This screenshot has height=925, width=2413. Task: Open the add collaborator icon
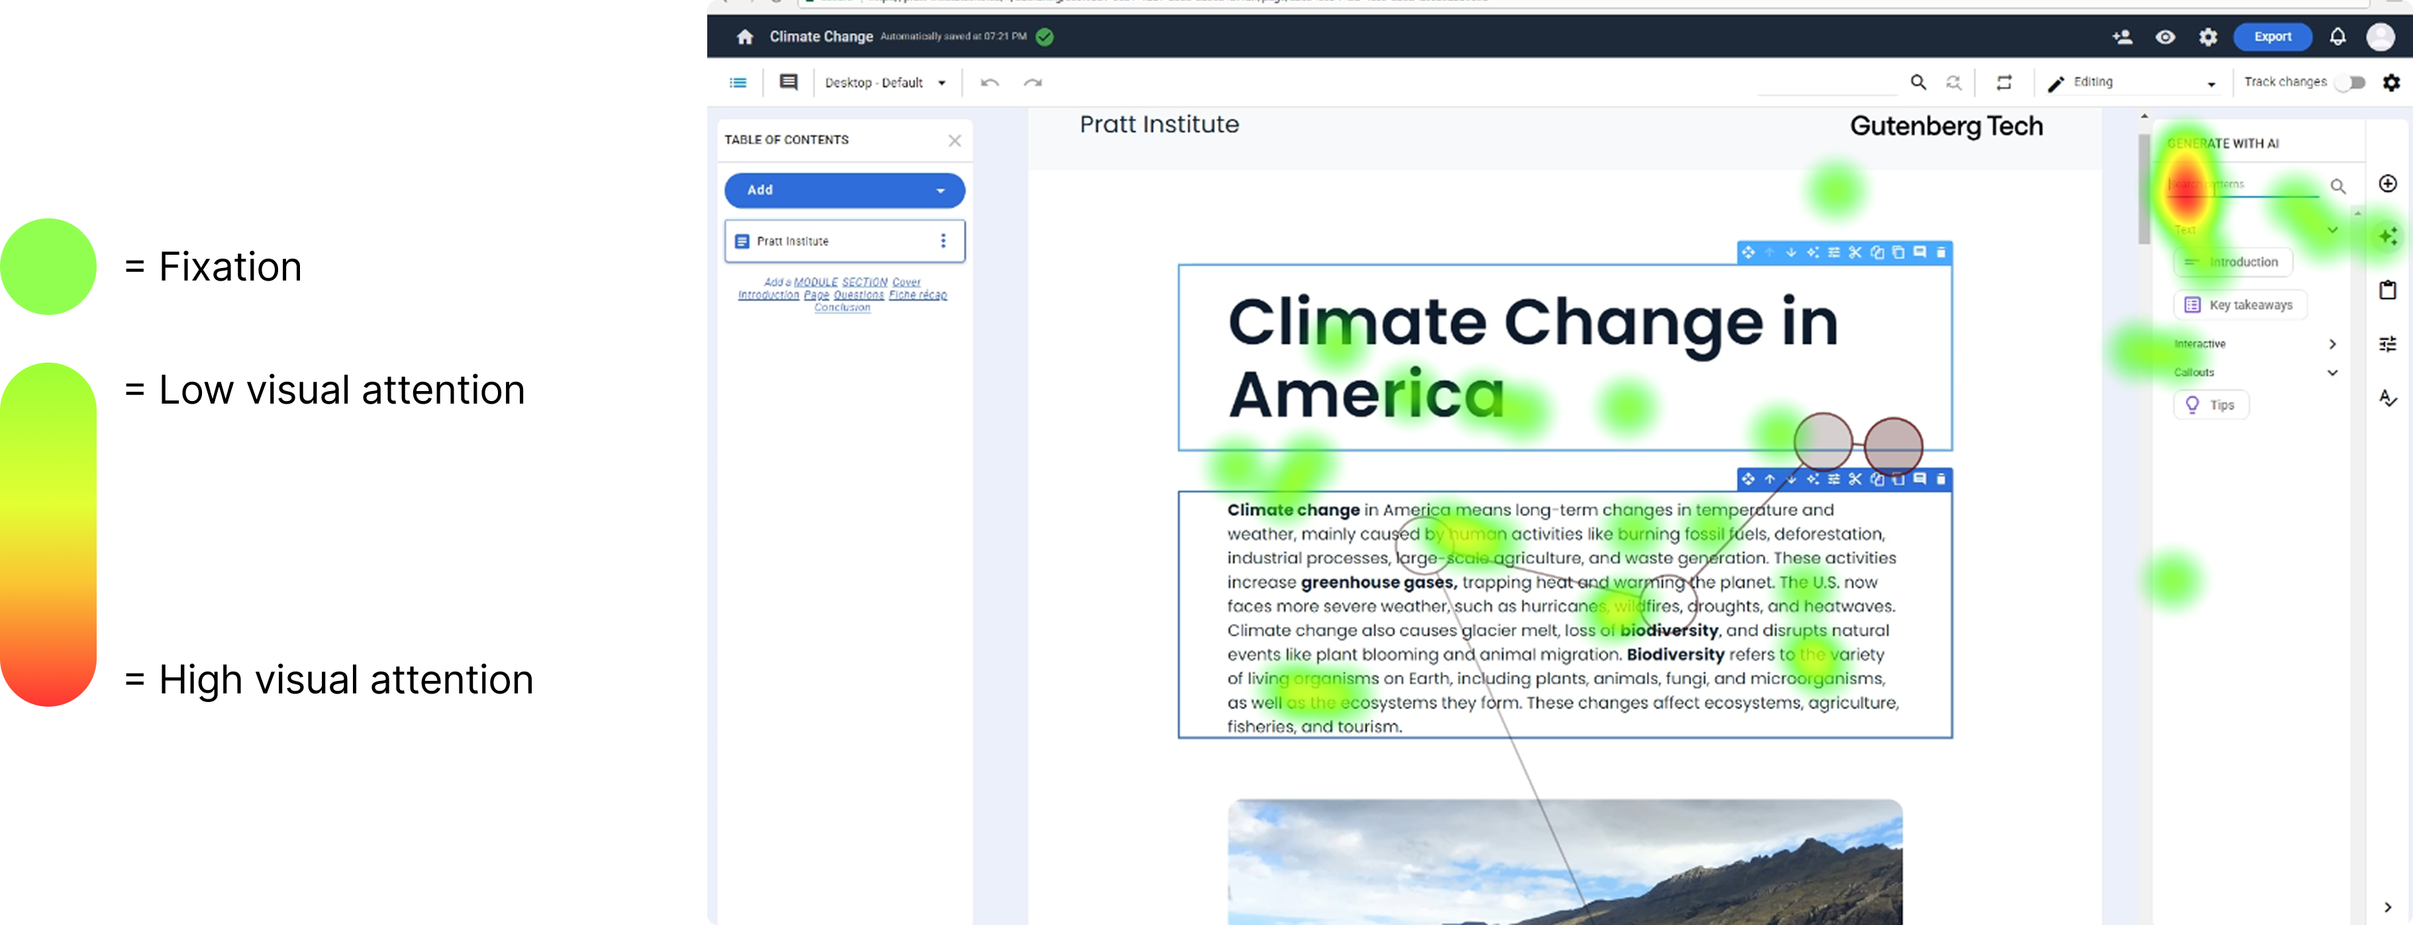click(x=2122, y=36)
